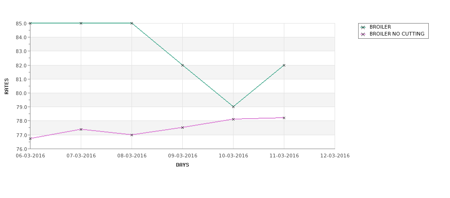The image size is (450, 198).
Task: Click the BROILER legend label
Action: click(x=380, y=27)
